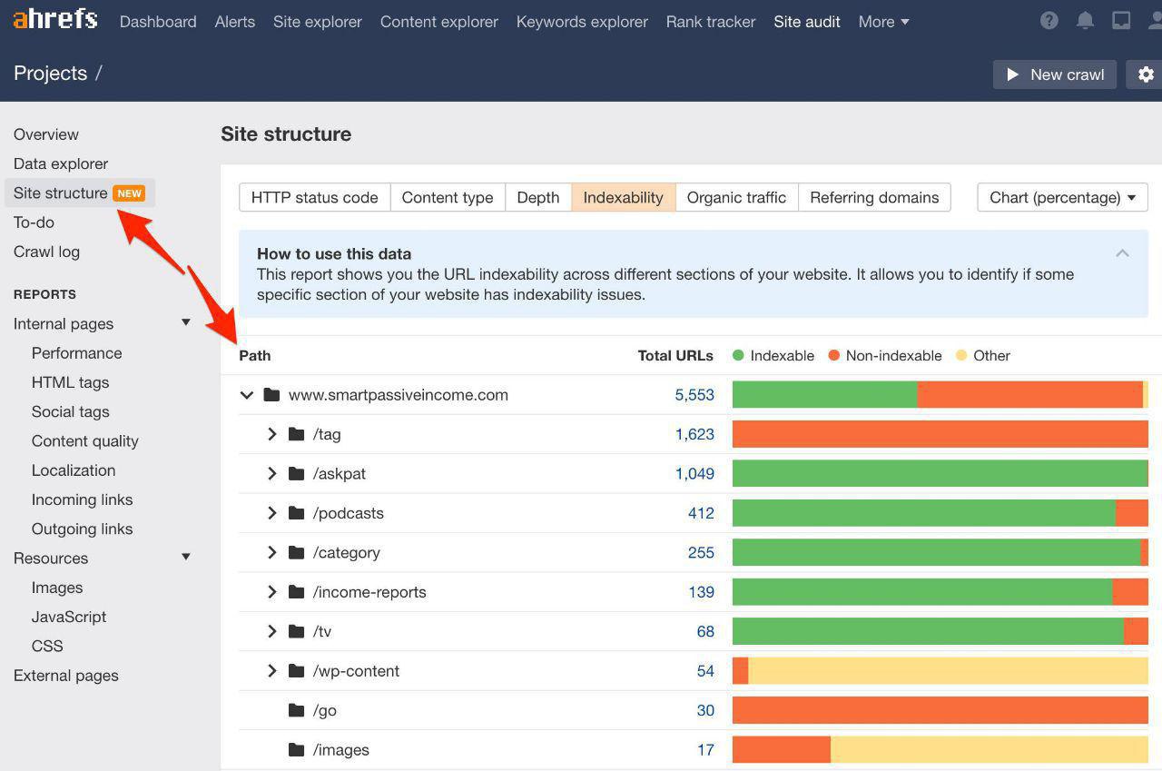Collapse the Resources section arrow

pyautogui.click(x=186, y=557)
